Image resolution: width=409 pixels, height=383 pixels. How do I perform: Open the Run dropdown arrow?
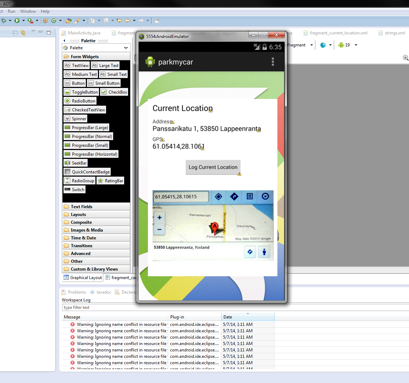point(23,21)
